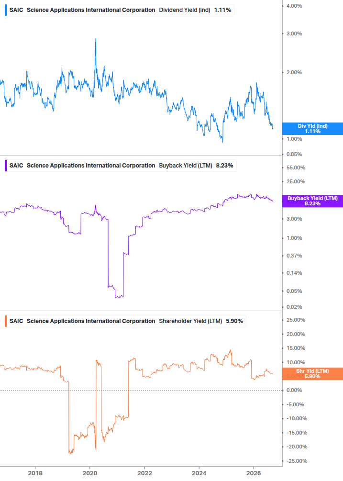Click the -20.00% shareholder yield axis label
Viewport: 343px width, 481px height.
pyautogui.click(x=297, y=447)
